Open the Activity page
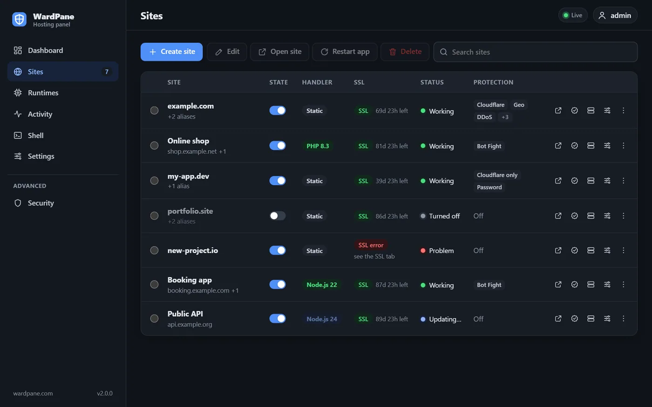Screen dimensions: 652x407 click(x=63, y=114)
